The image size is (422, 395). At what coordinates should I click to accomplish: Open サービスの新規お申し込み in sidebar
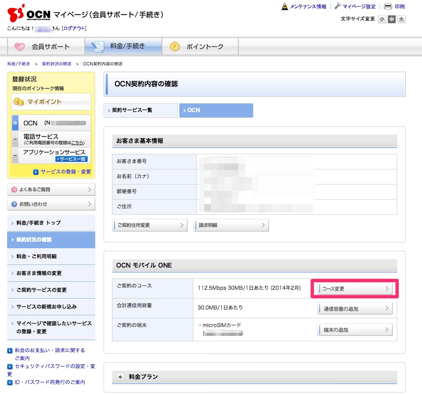(x=51, y=307)
